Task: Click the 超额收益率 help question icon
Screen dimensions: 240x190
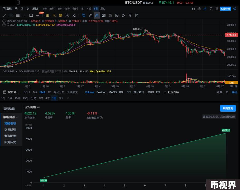Action: (101, 118)
